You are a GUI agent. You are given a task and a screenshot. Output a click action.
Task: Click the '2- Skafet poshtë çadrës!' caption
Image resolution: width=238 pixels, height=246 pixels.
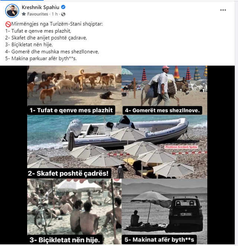68,174
